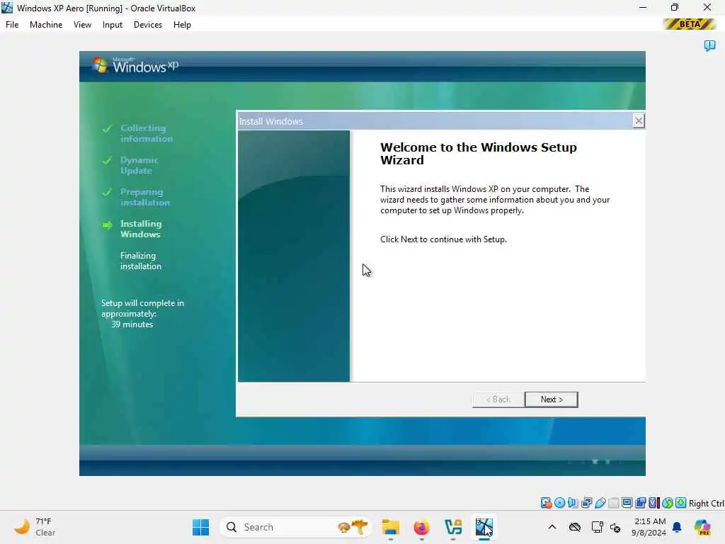Screen dimensions: 725x544
Task: Click the VirtualBox BETA badge
Action: (690, 24)
